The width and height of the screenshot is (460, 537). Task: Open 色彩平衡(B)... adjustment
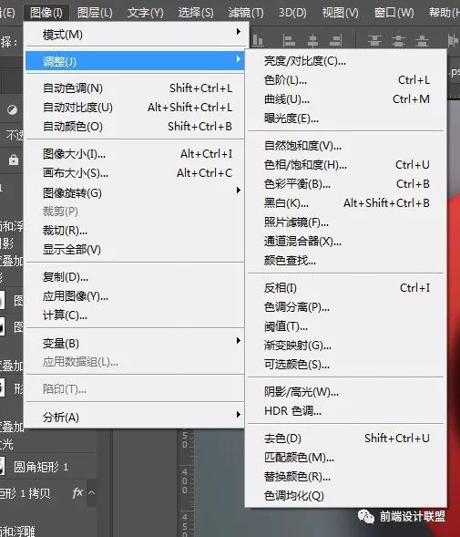(x=346, y=184)
